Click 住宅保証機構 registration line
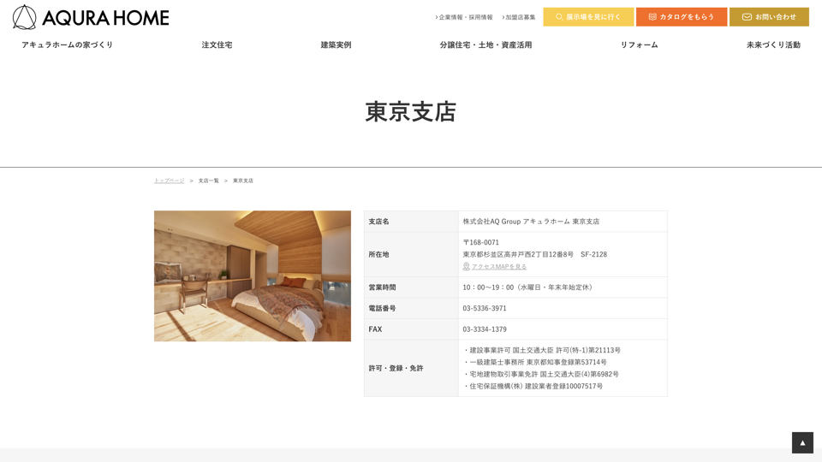Screen dimensions: 822x462 [533, 387]
